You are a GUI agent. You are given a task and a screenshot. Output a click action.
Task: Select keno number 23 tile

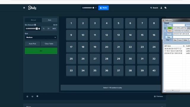coord(142,47)
